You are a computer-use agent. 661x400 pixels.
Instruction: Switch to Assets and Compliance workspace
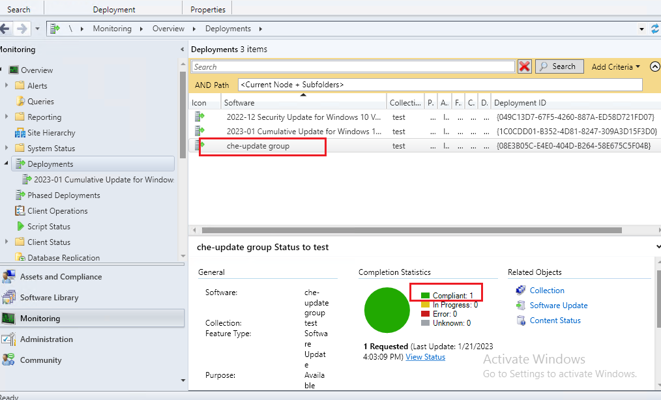pyautogui.click(x=93, y=277)
